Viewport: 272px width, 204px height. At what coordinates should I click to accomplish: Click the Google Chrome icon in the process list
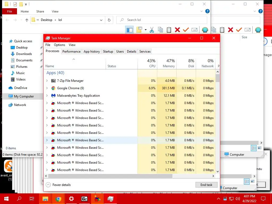53,88
